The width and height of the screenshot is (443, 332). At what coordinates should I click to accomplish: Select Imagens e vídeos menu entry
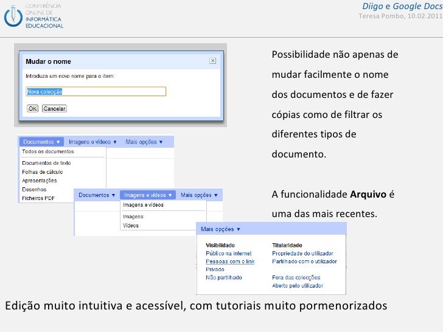pyautogui.click(x=143, y=205)
